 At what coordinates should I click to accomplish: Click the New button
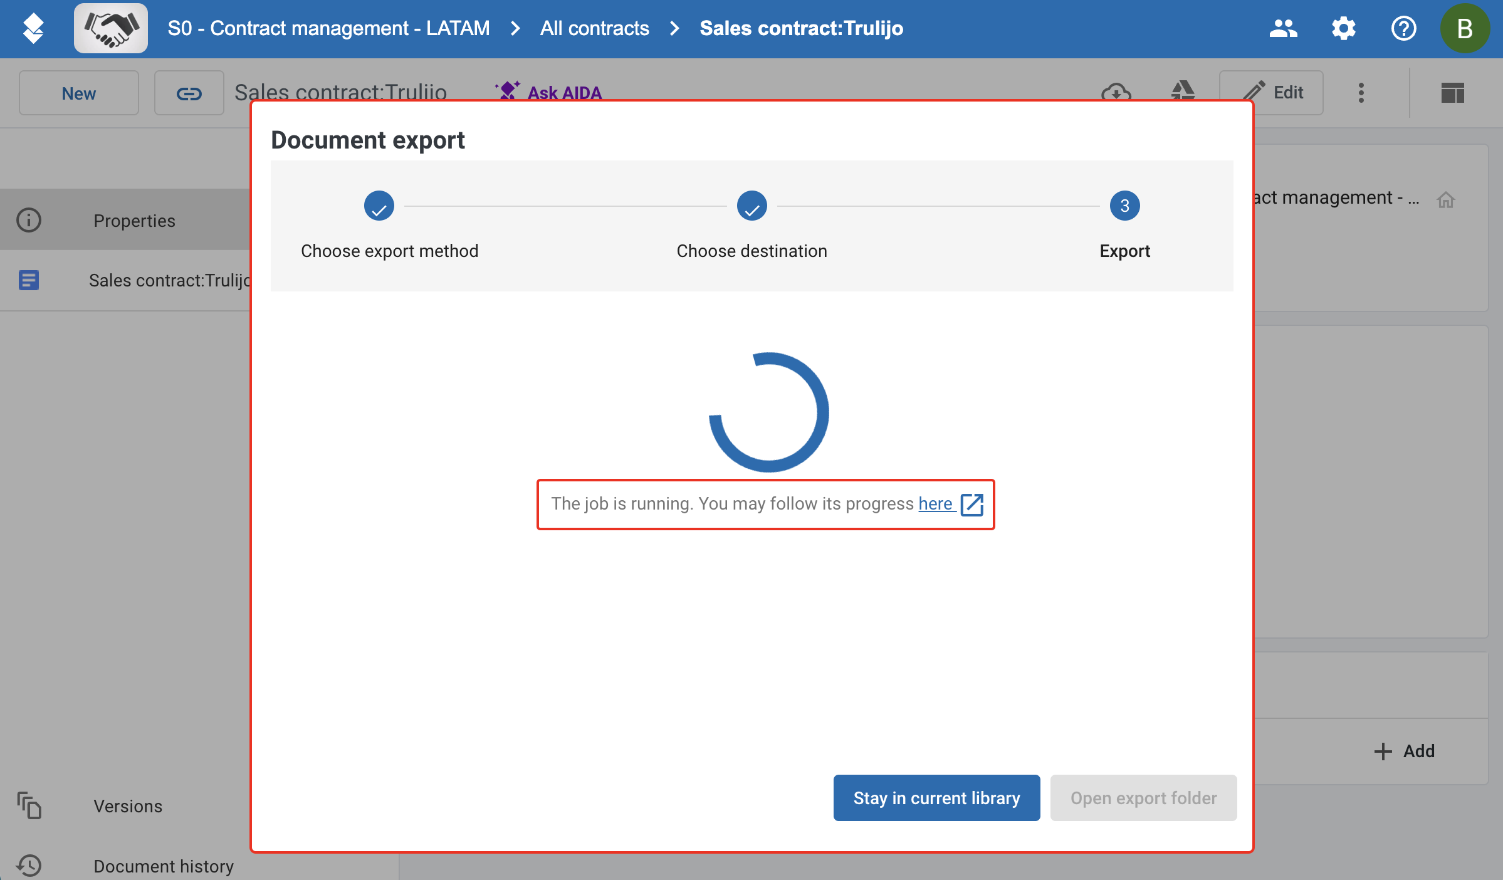[x=79, y=93]
